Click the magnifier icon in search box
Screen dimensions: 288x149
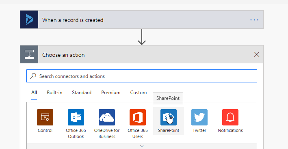coord(33,76)
